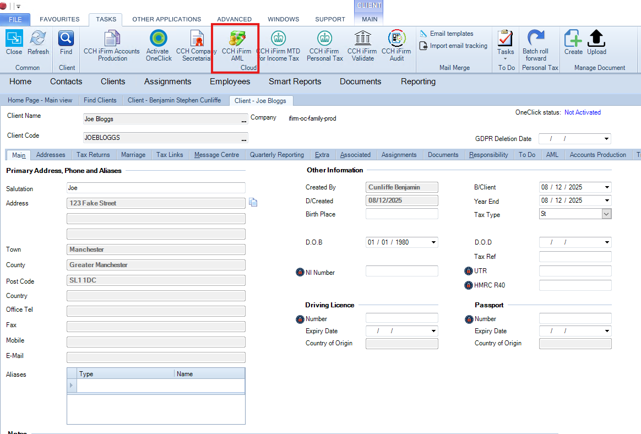Launch CCH iFirm Accounts Production

click(x=112, y=46)
